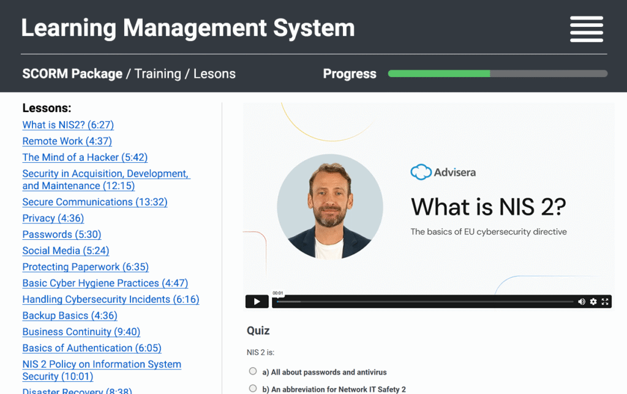
Task: Open the video playback settings gear
Action: (x=593, y=301)
